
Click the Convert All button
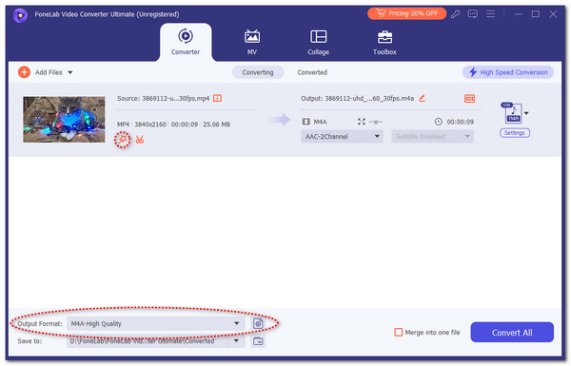[x=512, y=332]
